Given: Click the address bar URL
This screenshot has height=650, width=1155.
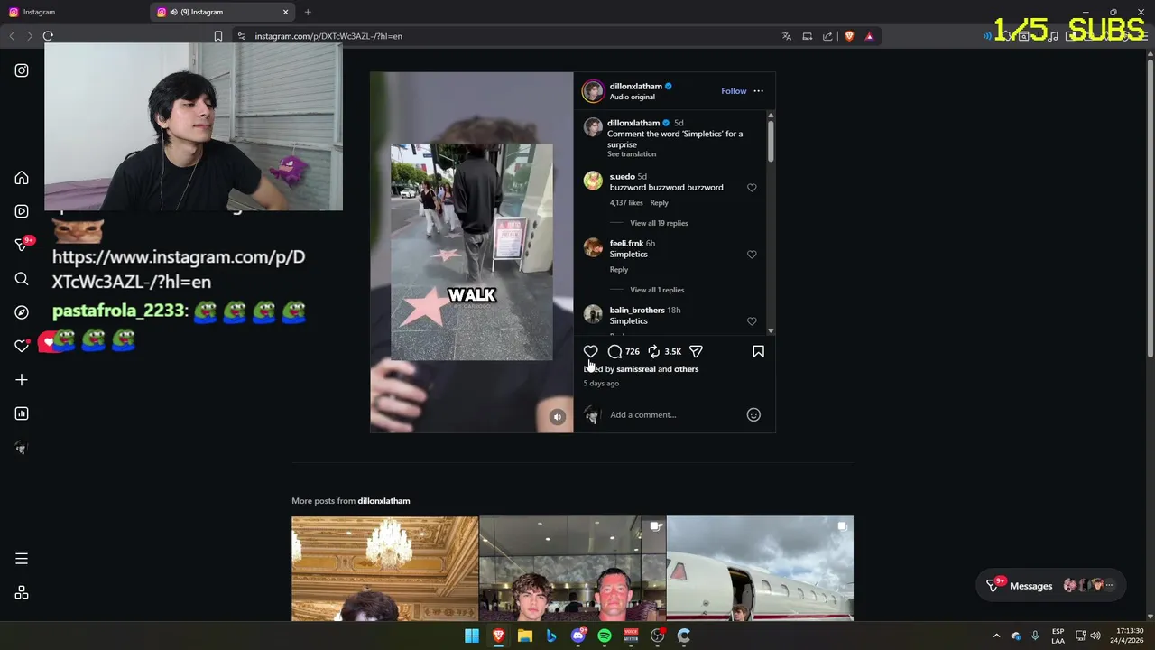Looking at the screenshot, I should [328, 36].
